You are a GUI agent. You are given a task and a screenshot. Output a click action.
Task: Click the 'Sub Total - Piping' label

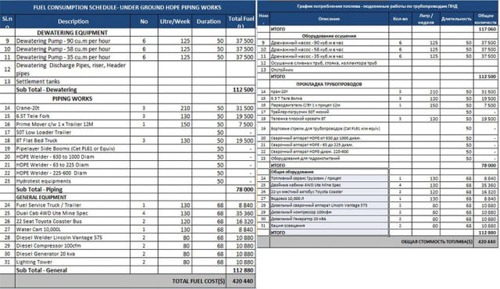40,189
